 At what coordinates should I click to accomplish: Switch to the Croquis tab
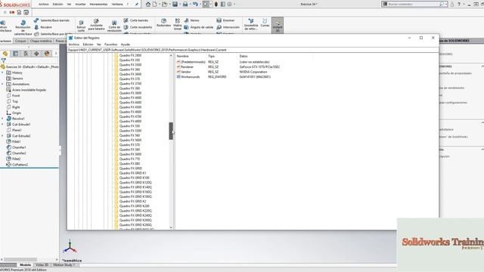[20, 41]
